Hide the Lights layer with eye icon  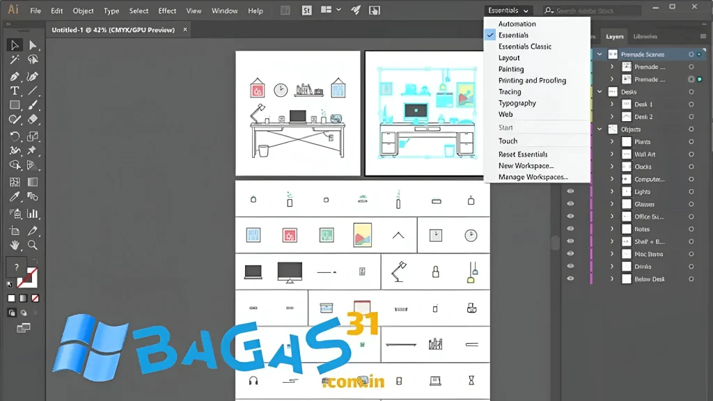(x=570, y=191)
